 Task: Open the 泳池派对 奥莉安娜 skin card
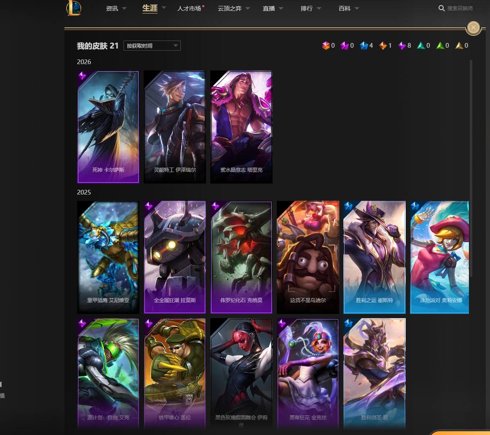[x=439, y=257]
